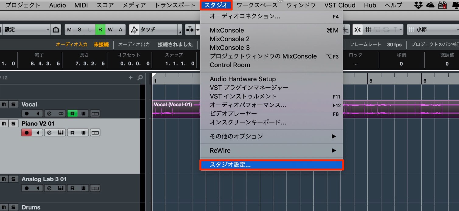The height and width of the screenshot is (211, 459).
Task: Open VST プラグインマネージャー menu item
Action: point(272,88)
